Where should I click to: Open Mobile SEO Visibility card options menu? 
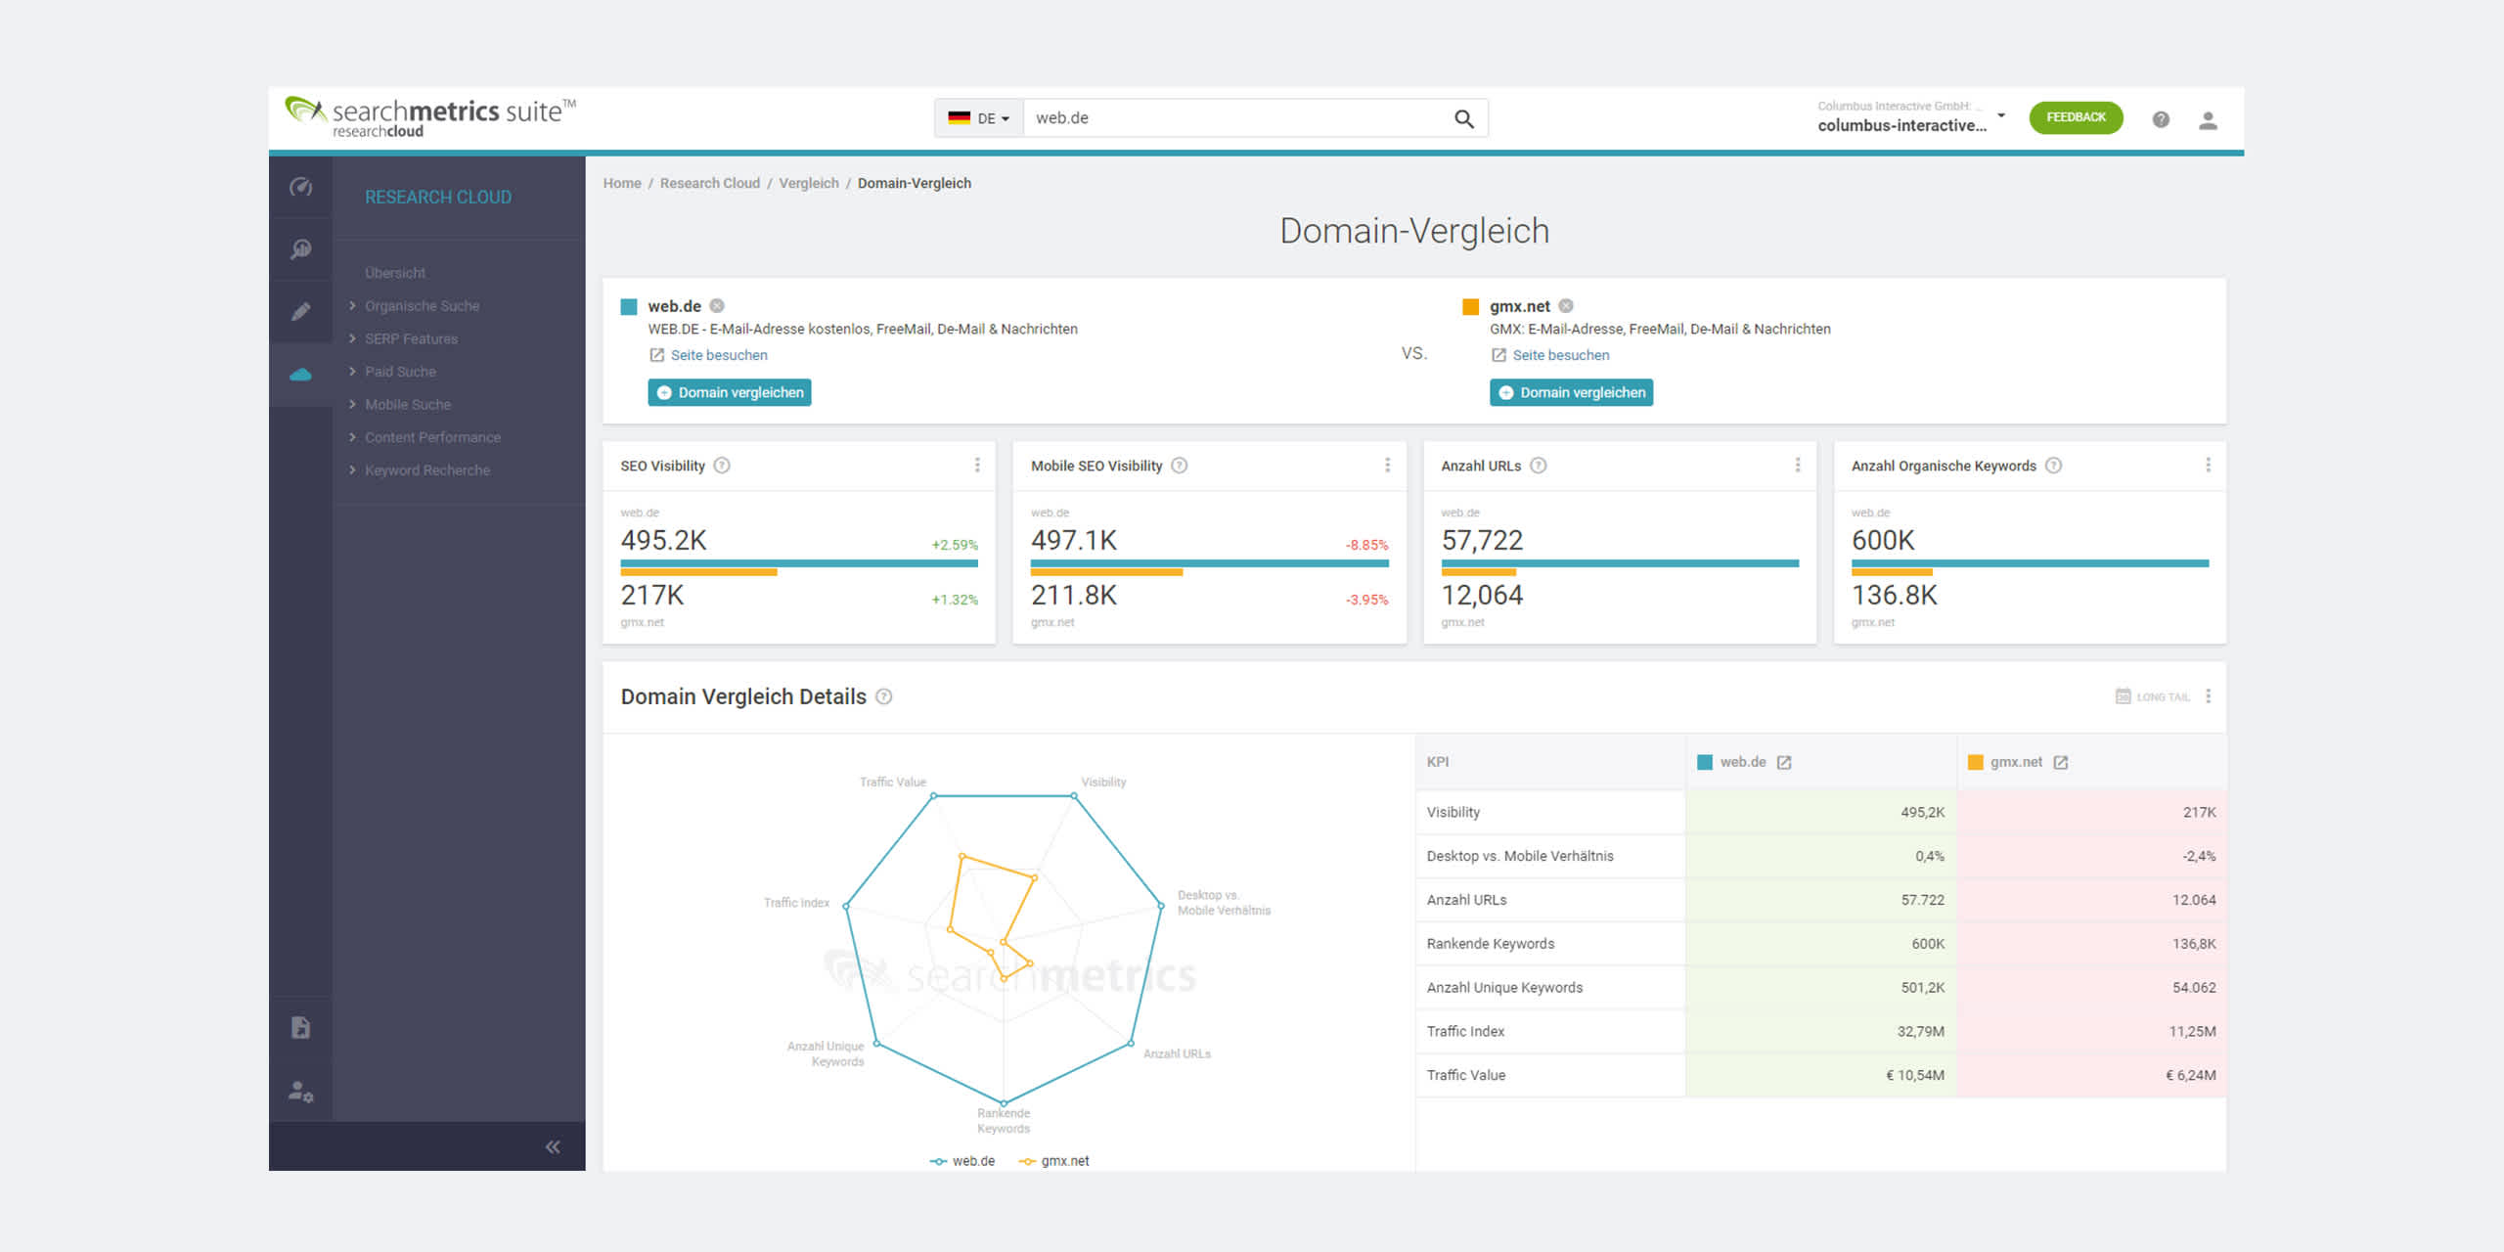click(x=1387, y=465)
